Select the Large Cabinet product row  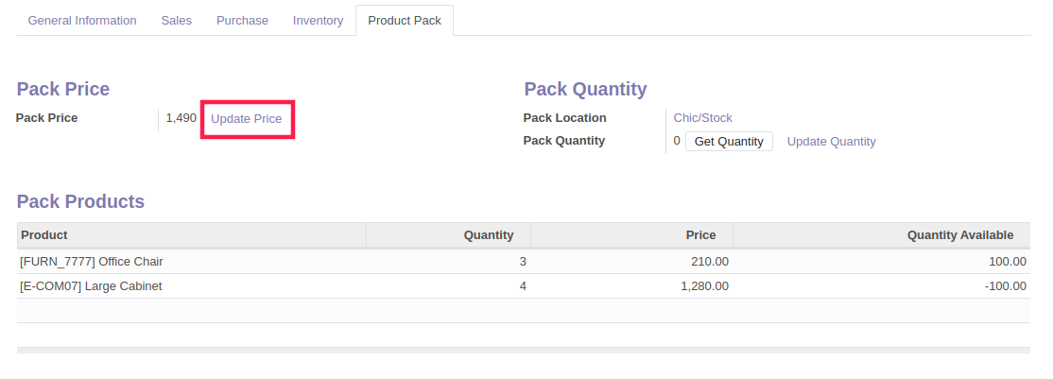coord(523,286)
